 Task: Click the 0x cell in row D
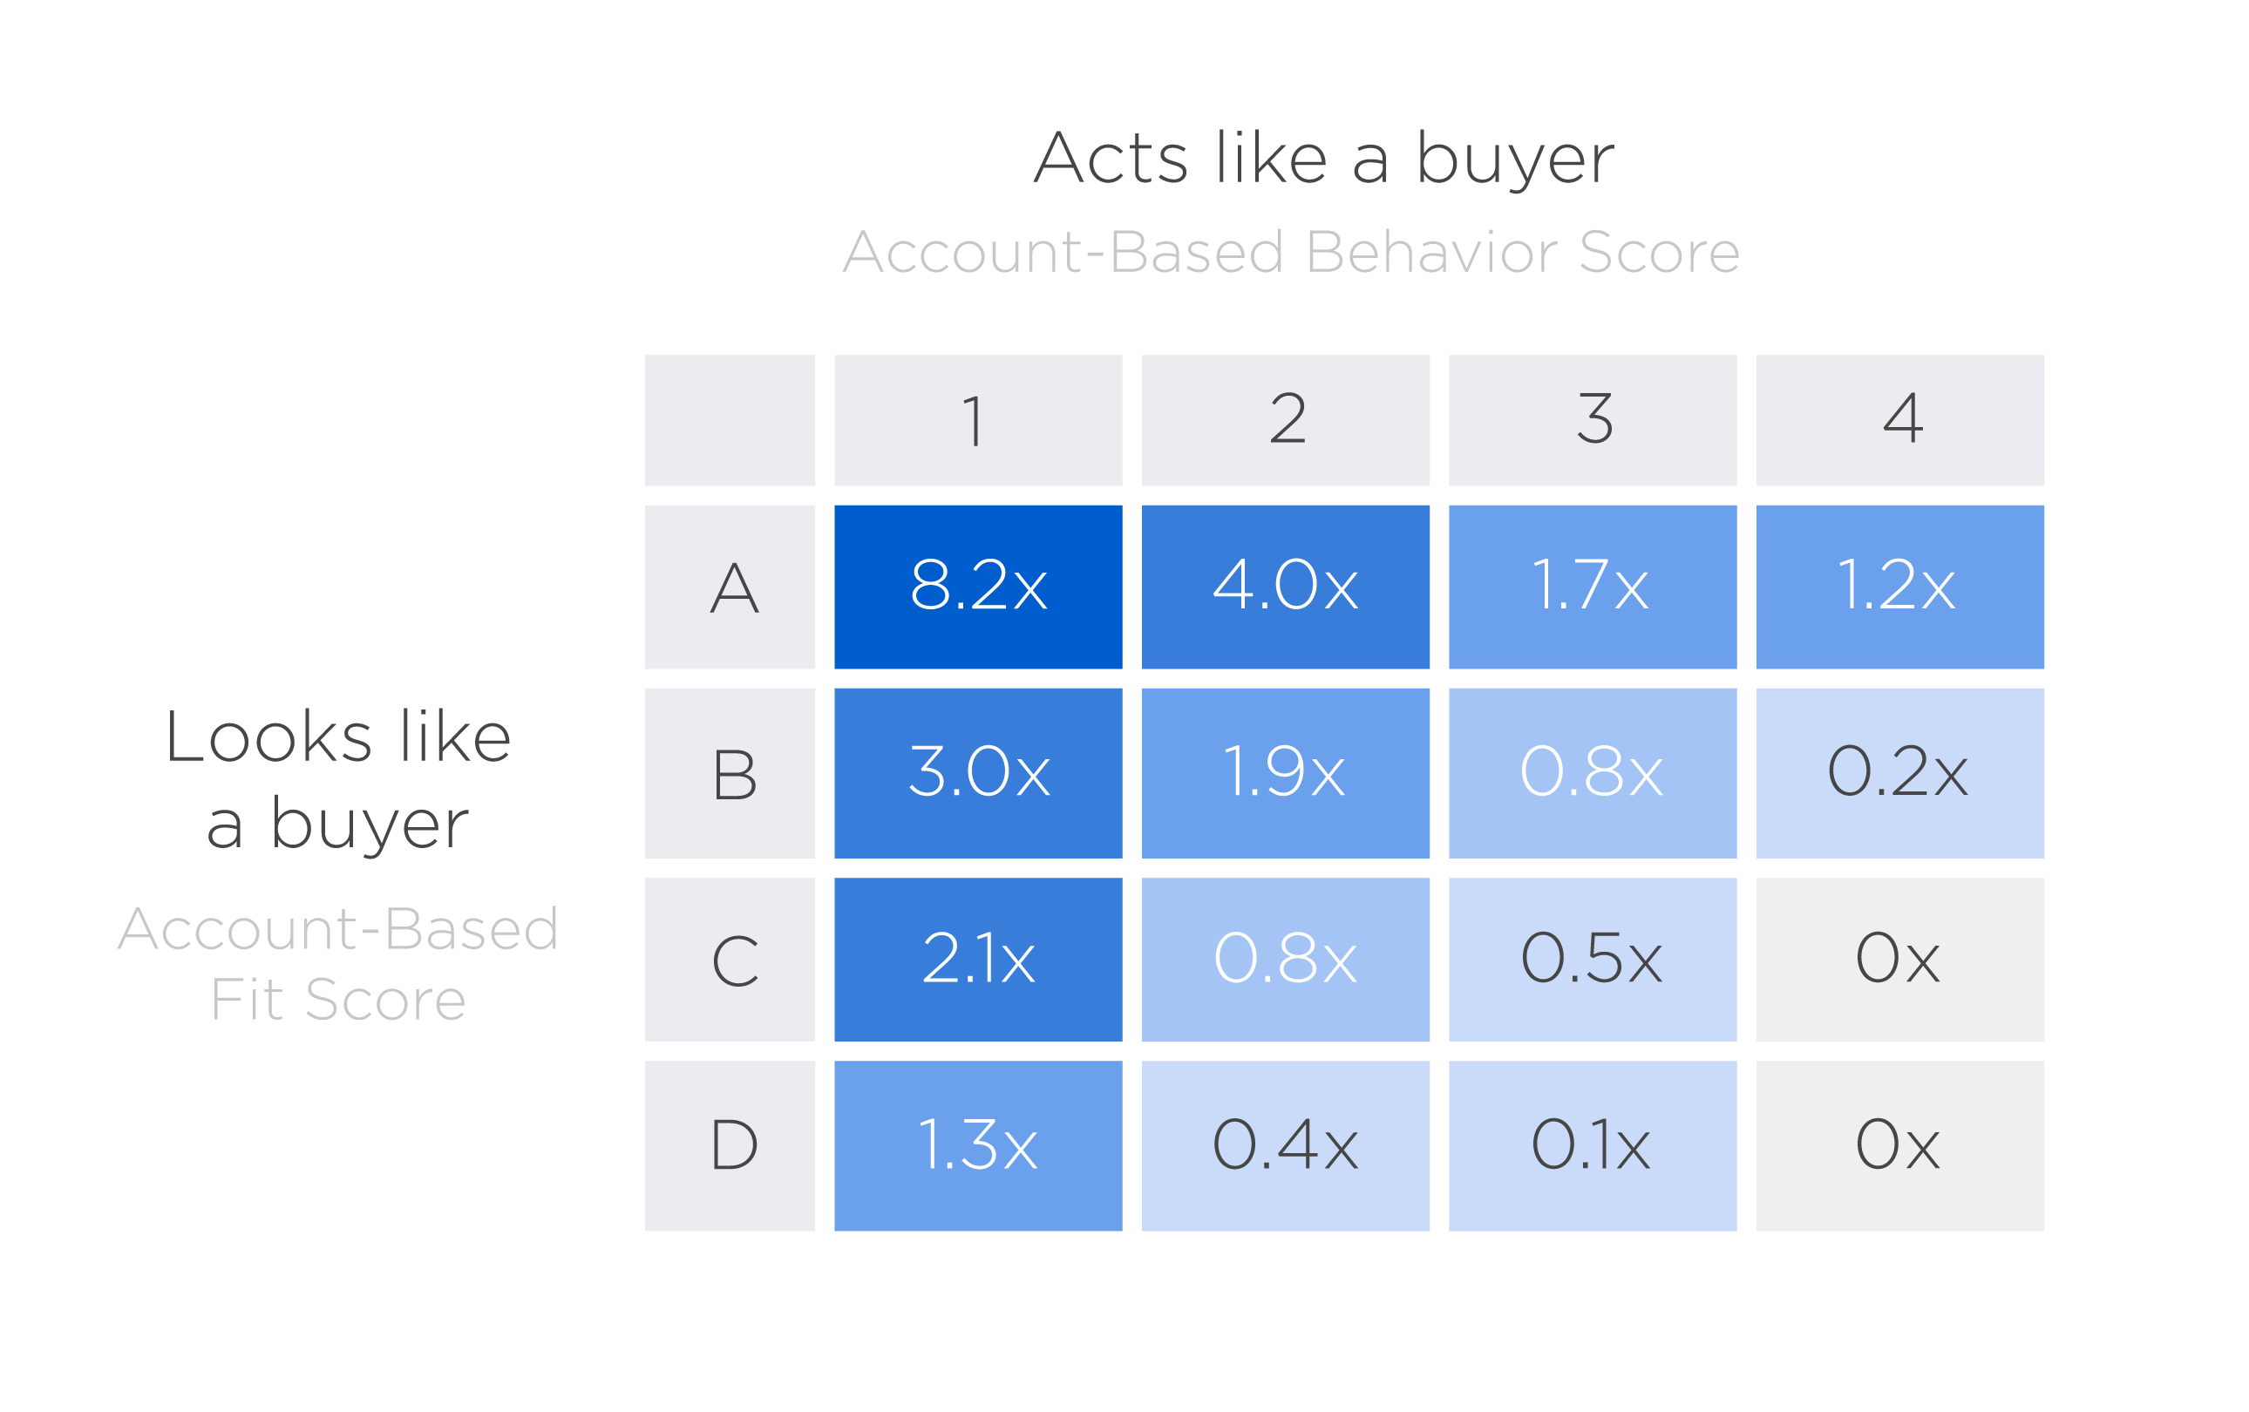[x=1899, y=1145]
